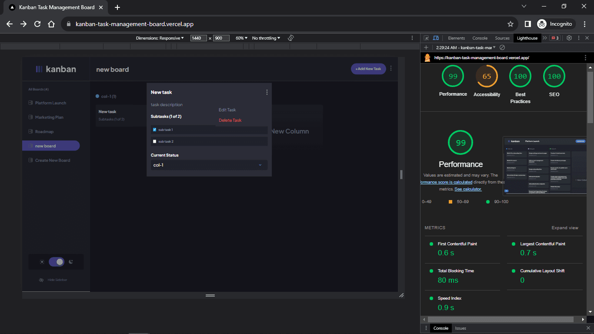Go back in browser history
The width and height of the screenshot is (594, 334).
point(10,24)
